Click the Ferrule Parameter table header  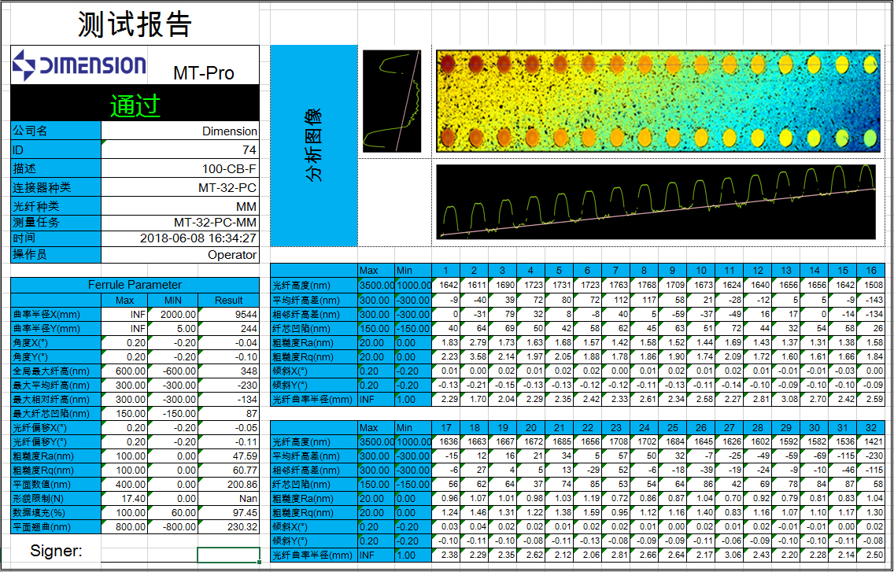[x=135, y=285]
